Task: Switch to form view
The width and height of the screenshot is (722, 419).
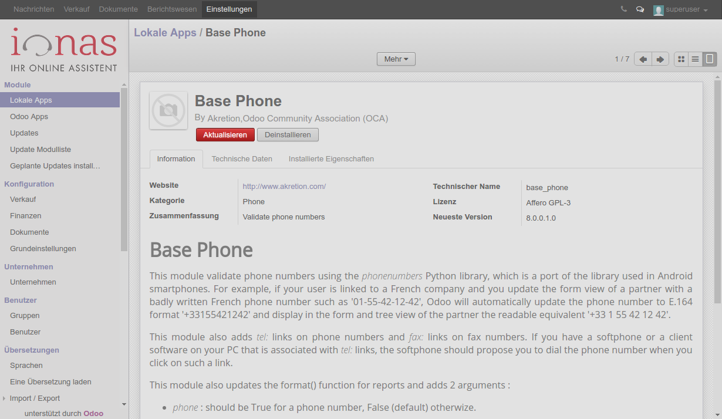Action: [709, 59]
